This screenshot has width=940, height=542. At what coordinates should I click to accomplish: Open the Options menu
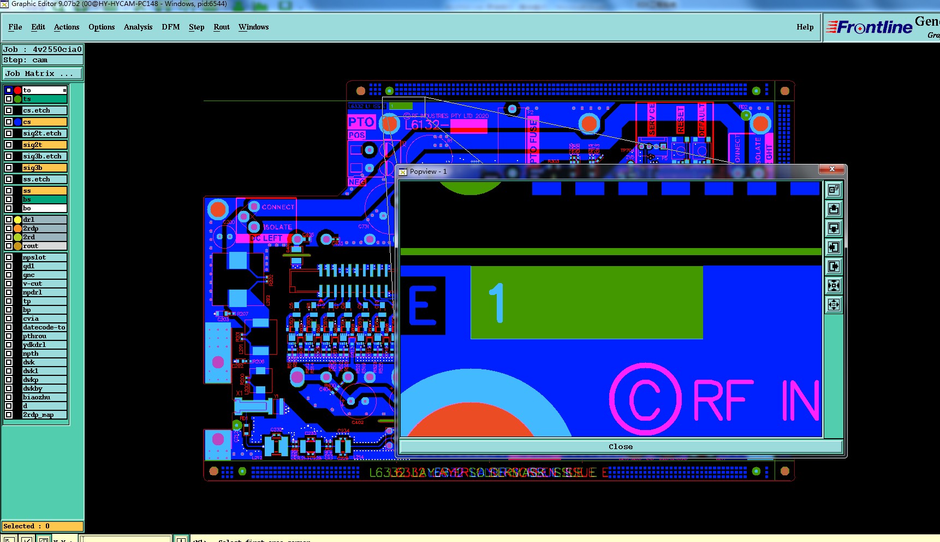coord(102,27)
